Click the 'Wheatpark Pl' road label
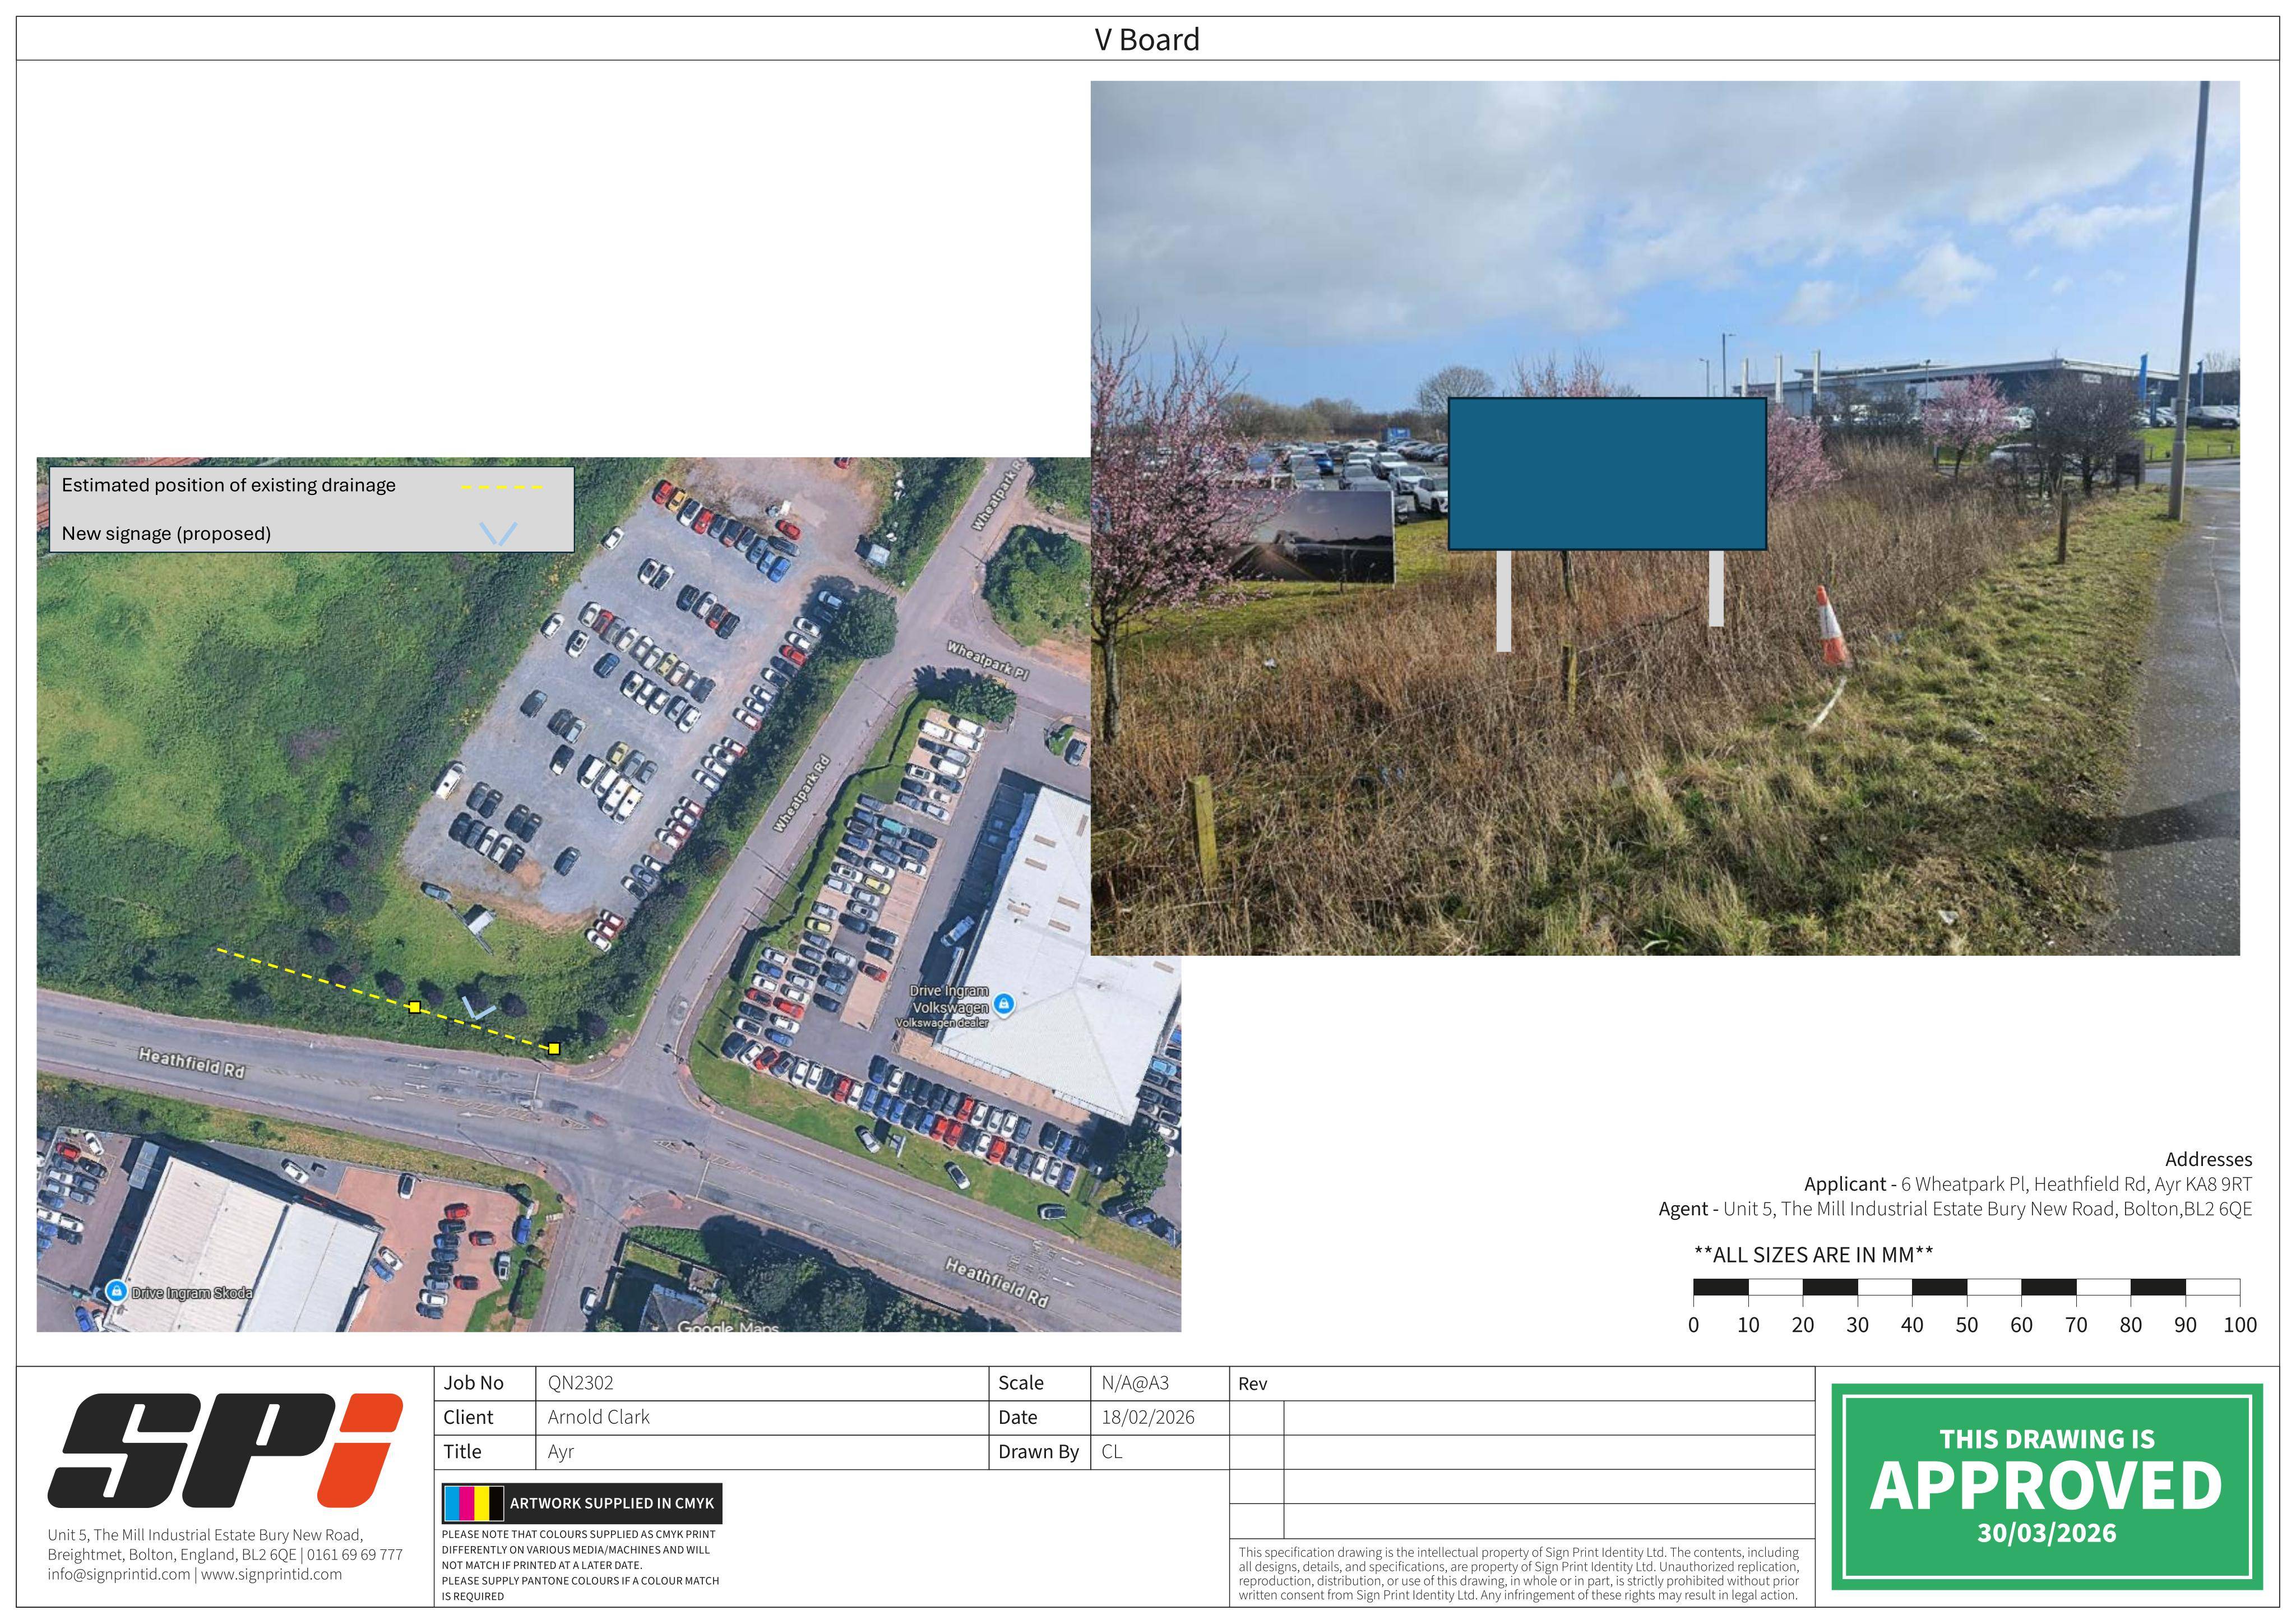The width and height of the screenshot is (2296, 1624). [987, 661]
